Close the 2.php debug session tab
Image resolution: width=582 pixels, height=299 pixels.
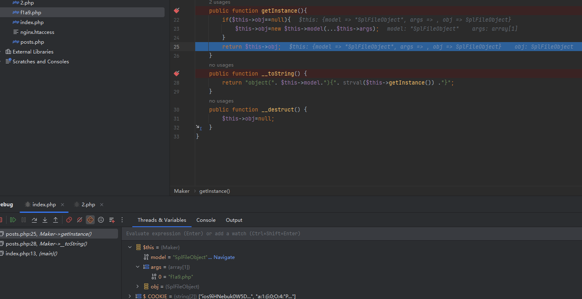coord(102,205)
